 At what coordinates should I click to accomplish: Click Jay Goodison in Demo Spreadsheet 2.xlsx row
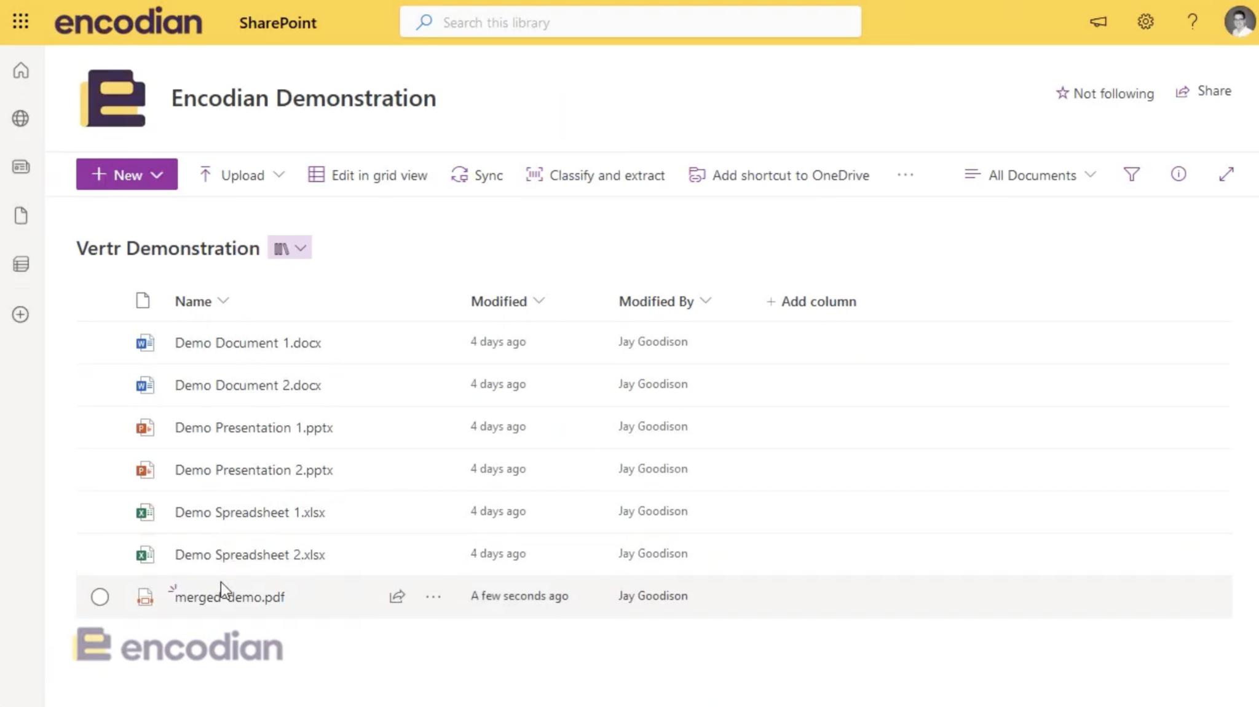click(653, 553)
